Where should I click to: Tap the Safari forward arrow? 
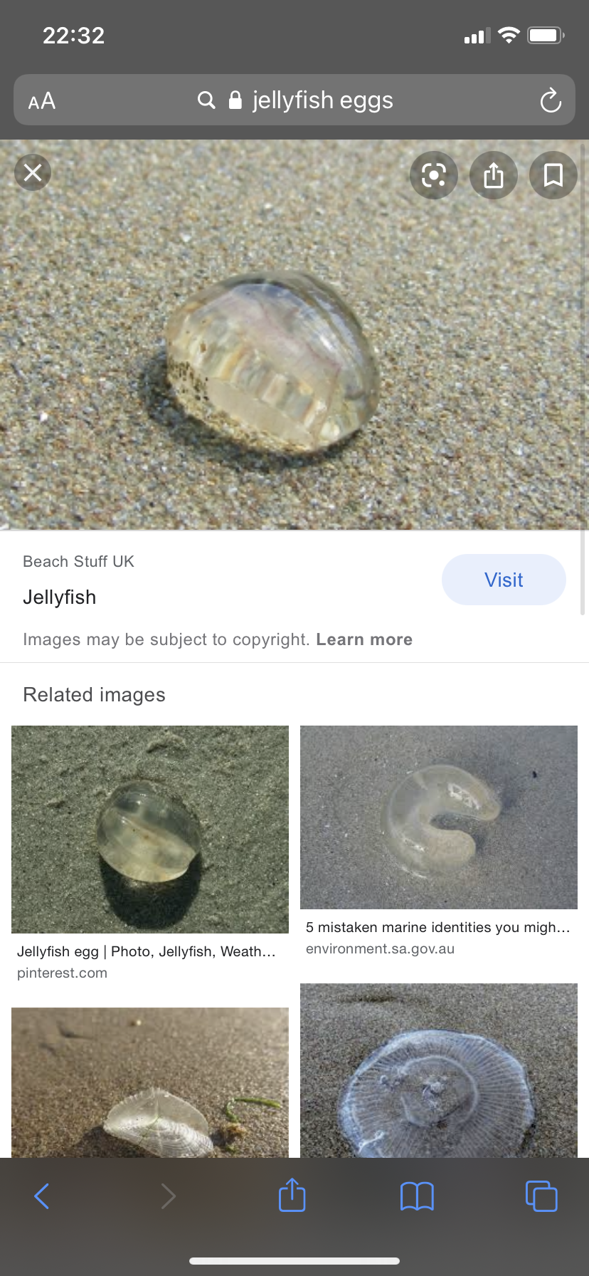click(168, 1196)
